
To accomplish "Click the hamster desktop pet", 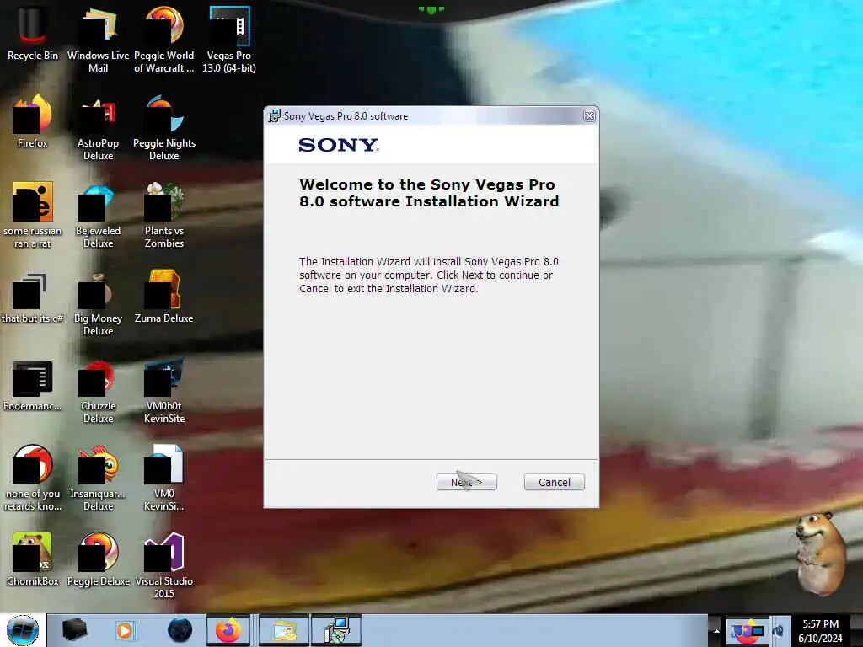I will pos(821,553).
